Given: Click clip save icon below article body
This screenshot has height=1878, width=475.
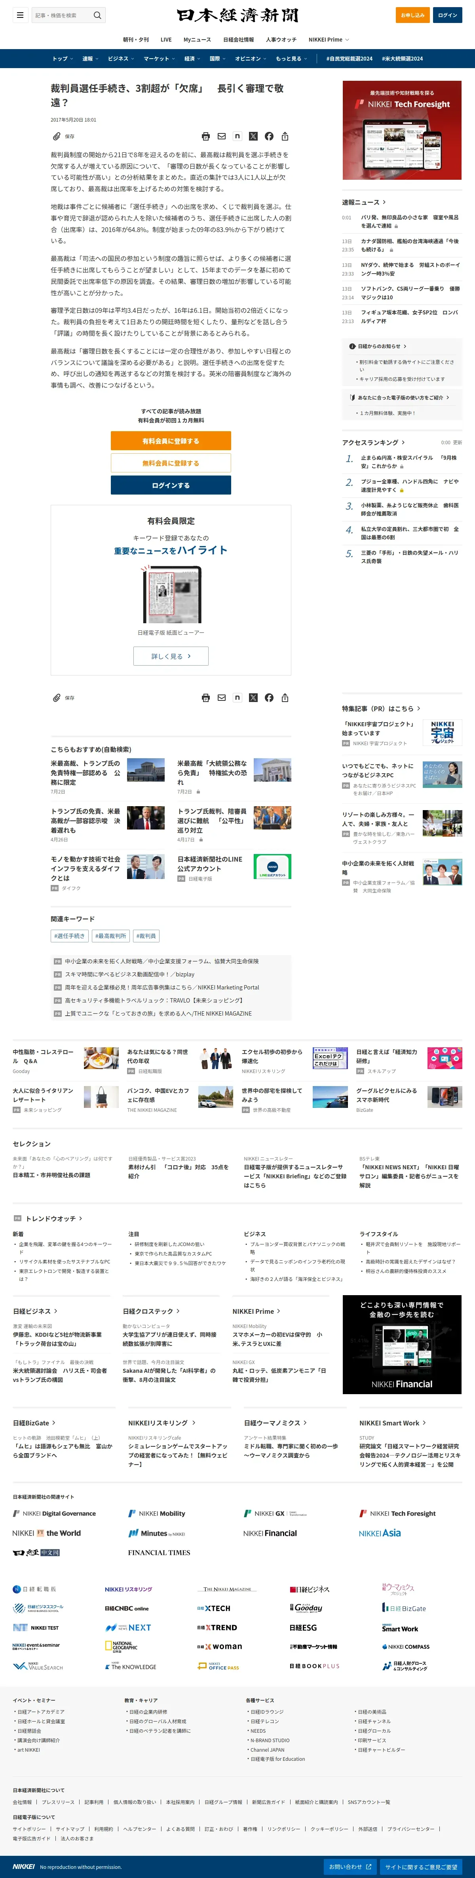Looking at the screenshot, I should tap(56, 698).
